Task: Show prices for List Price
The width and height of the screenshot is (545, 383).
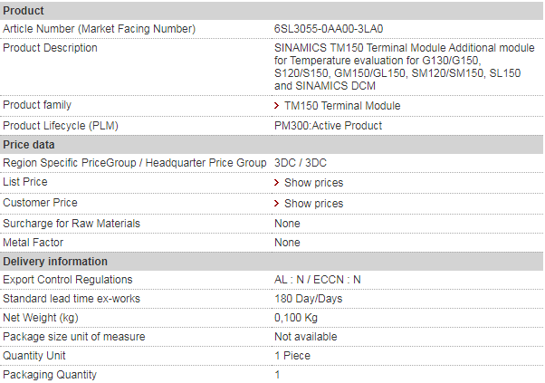Action: [x=313, y=183]
